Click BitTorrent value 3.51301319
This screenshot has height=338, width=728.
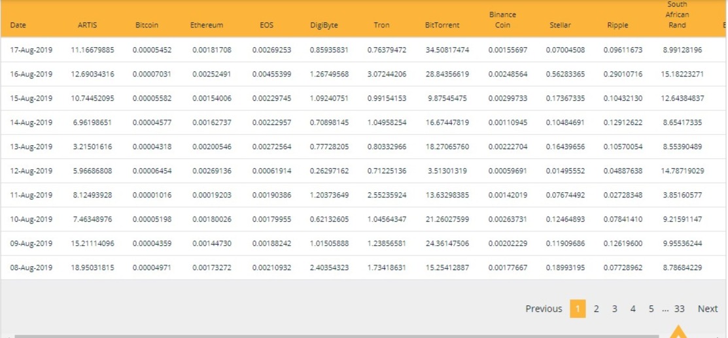(447, 171)
